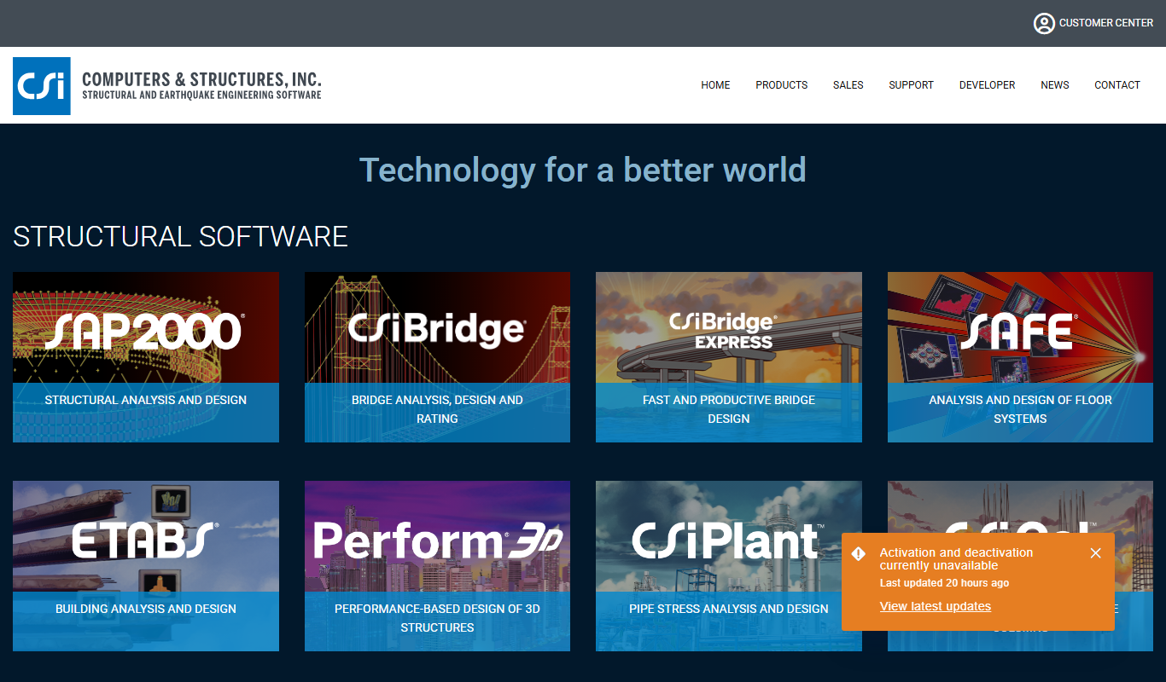The height and width of the screenshot is (682, 1166).
Task: Click Activation and deactivation currently unavailable text
Action: click(956, 559)
